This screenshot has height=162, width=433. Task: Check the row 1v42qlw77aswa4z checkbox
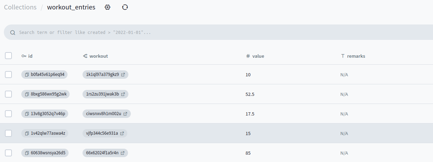coord(8,133)
